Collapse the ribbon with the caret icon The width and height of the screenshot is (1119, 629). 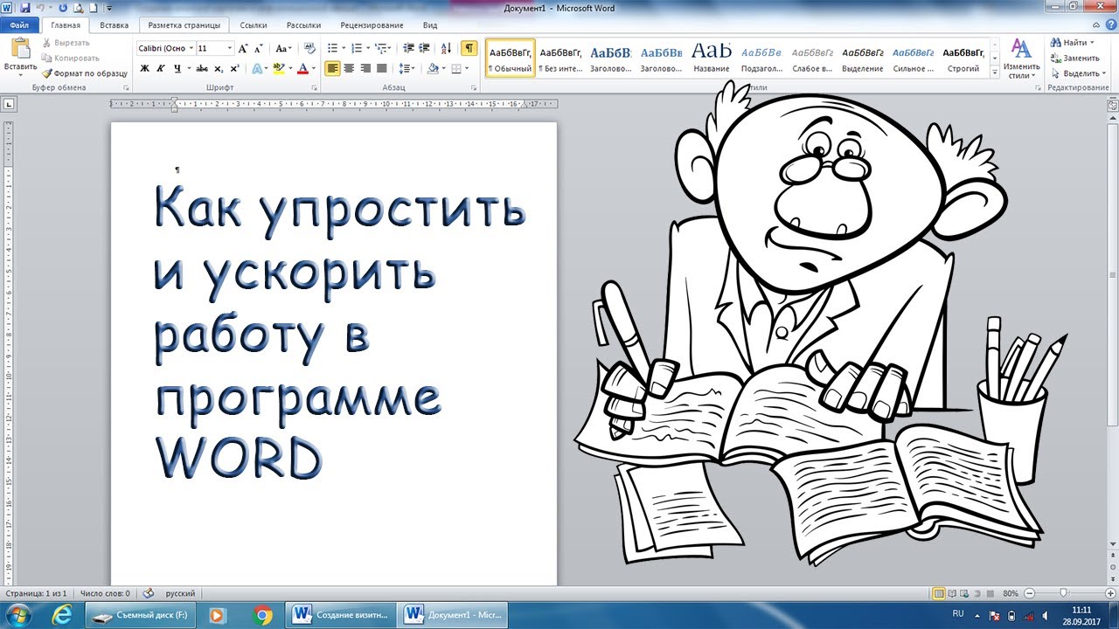(1097, 26)
